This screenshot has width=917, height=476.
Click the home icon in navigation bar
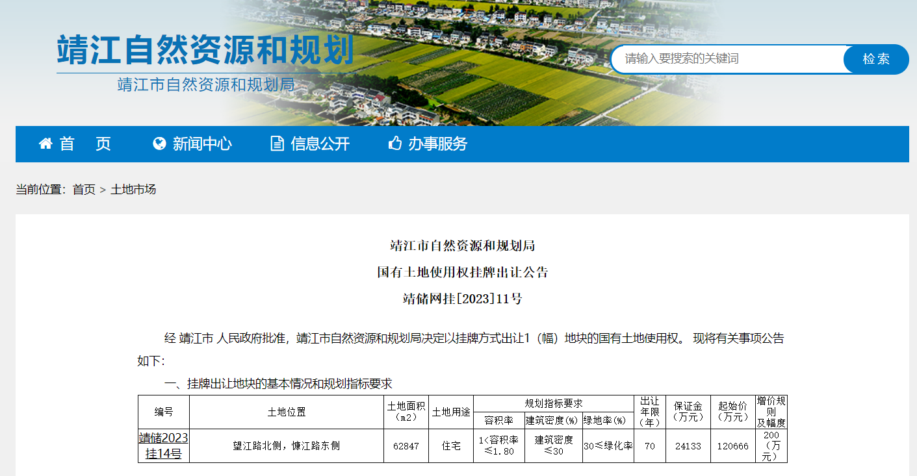click(45, 144)
